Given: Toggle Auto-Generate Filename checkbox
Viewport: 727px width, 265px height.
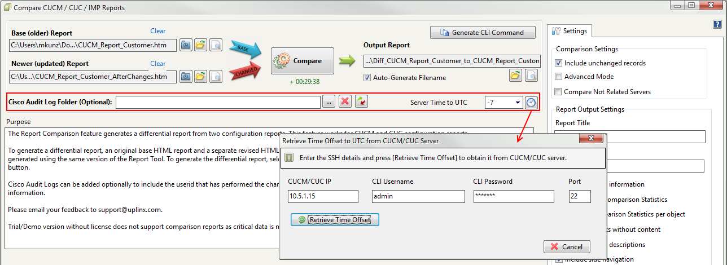Looking at the screenshot, I should 367,78.
